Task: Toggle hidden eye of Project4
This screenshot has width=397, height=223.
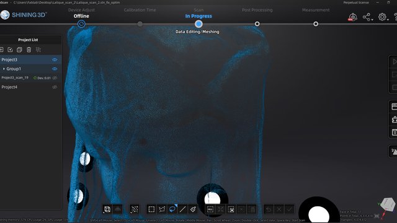Action: [55, 87]
